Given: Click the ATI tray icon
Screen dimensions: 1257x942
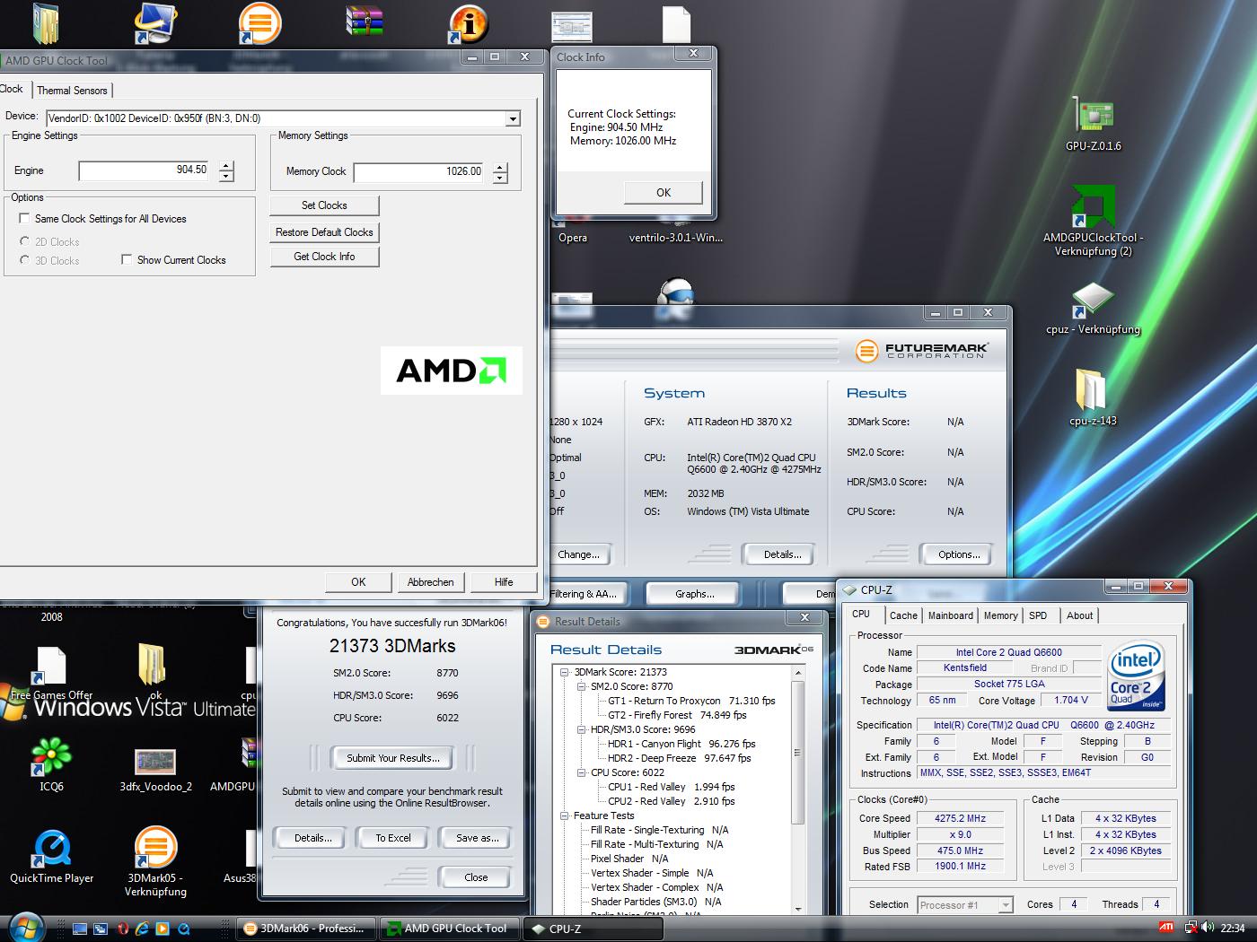Looking at the screenshot, I should (x=1165, y=928).
